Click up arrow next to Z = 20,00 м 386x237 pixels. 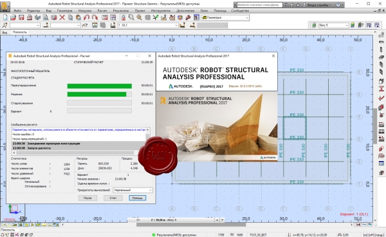tap(217, 220)
